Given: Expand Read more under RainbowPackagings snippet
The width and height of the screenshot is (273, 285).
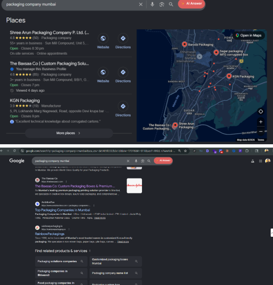Looking at the screenshot, I should pyautogui.click(x=123, y=242).
